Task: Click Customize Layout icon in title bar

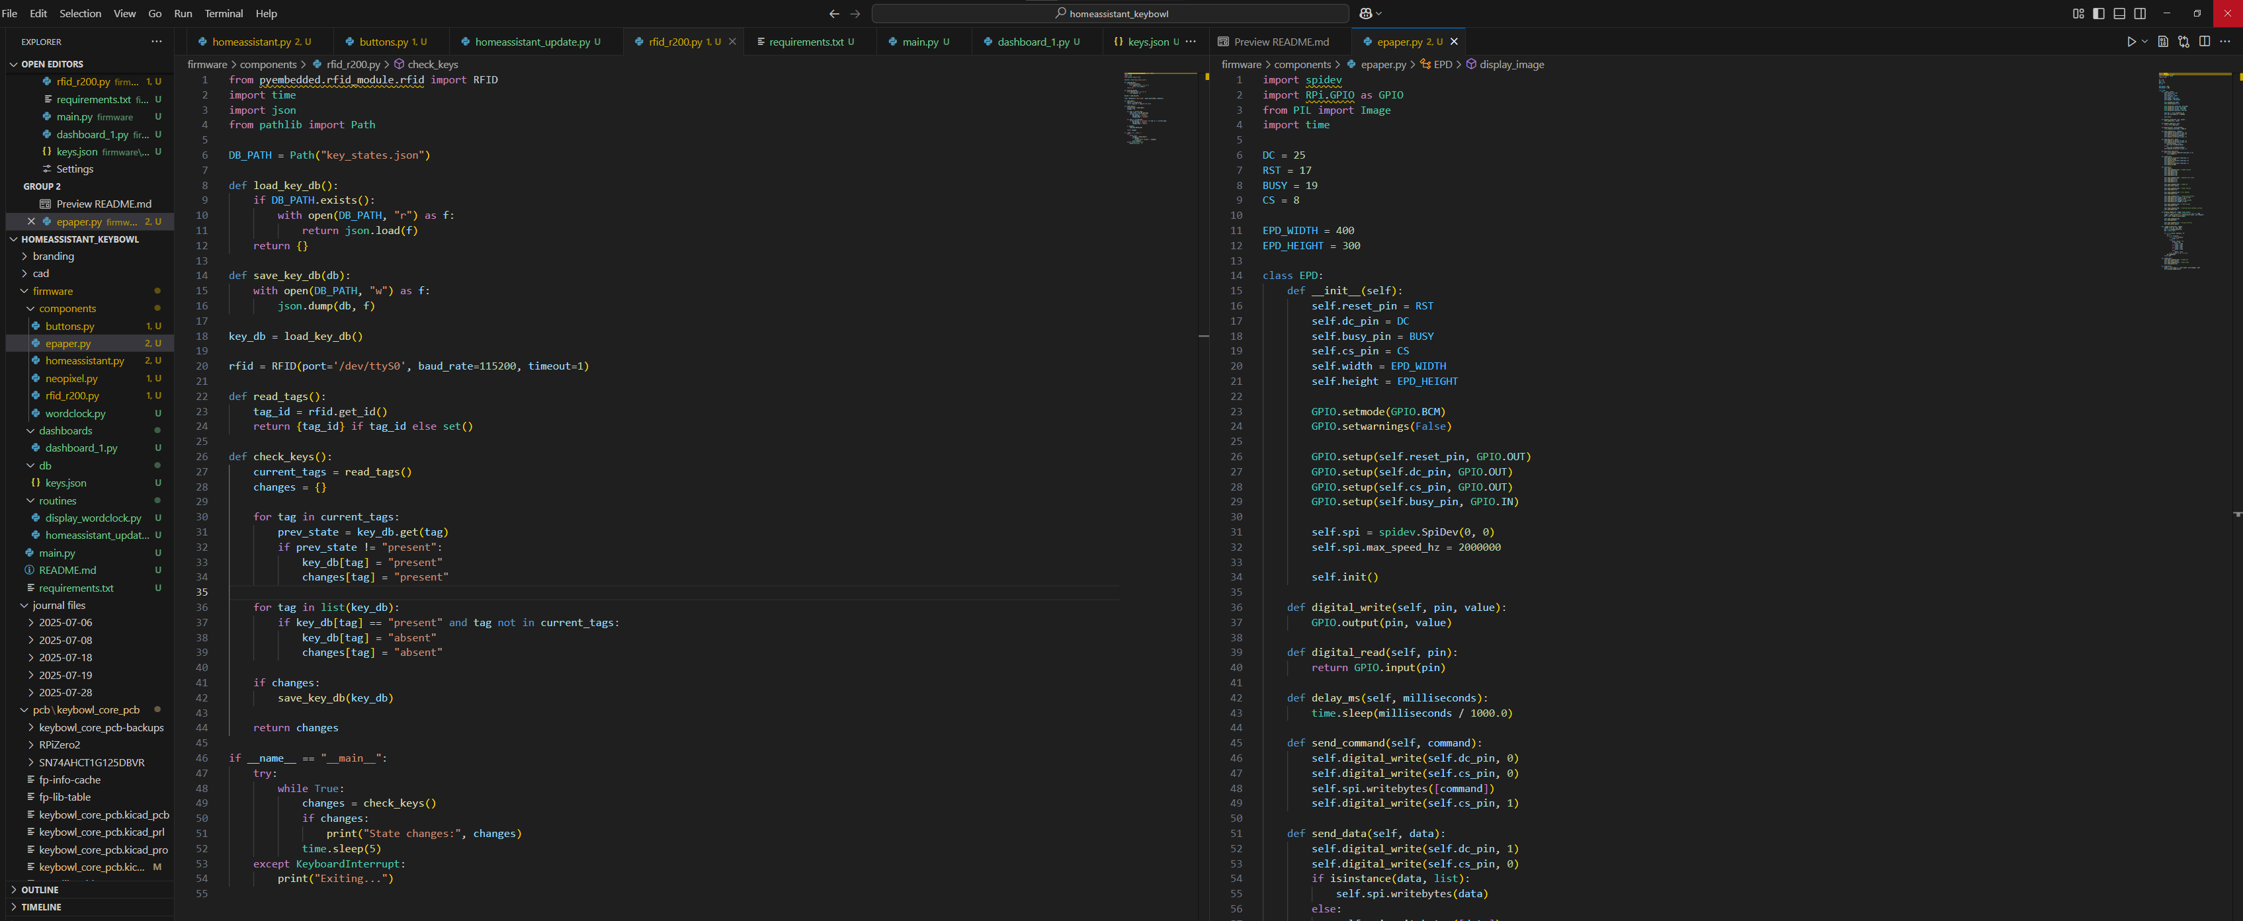Action: point(2078,14)
